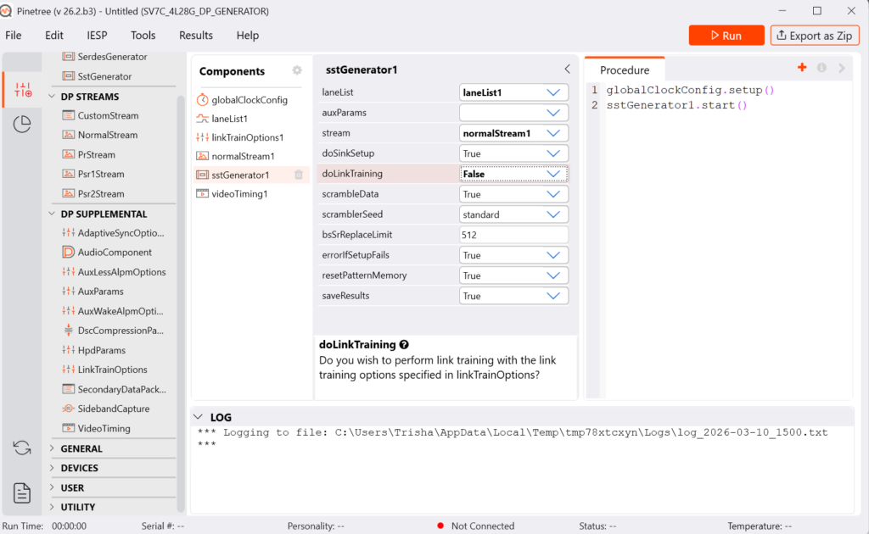Open the components sliders icon in left sidebar
This screenshot has width=869, height=534.
click(x=22, y=89)
